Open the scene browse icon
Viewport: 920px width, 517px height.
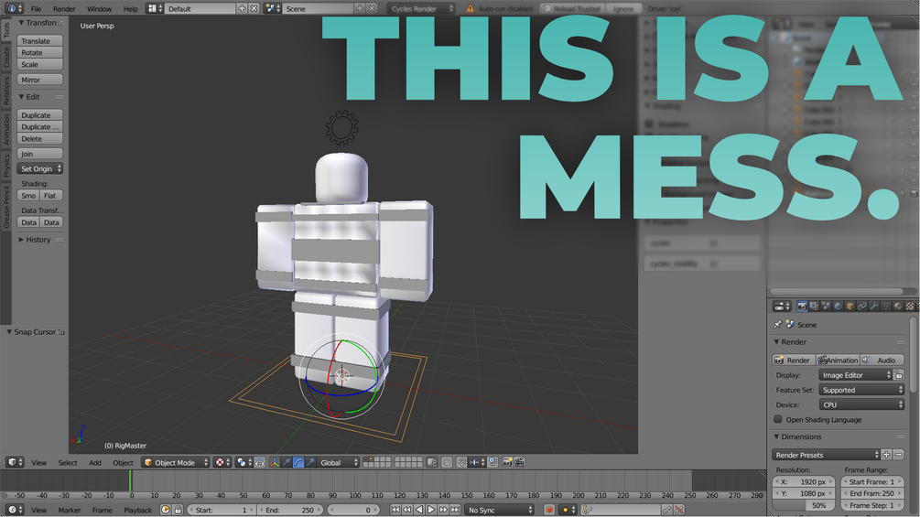point(272,8)
